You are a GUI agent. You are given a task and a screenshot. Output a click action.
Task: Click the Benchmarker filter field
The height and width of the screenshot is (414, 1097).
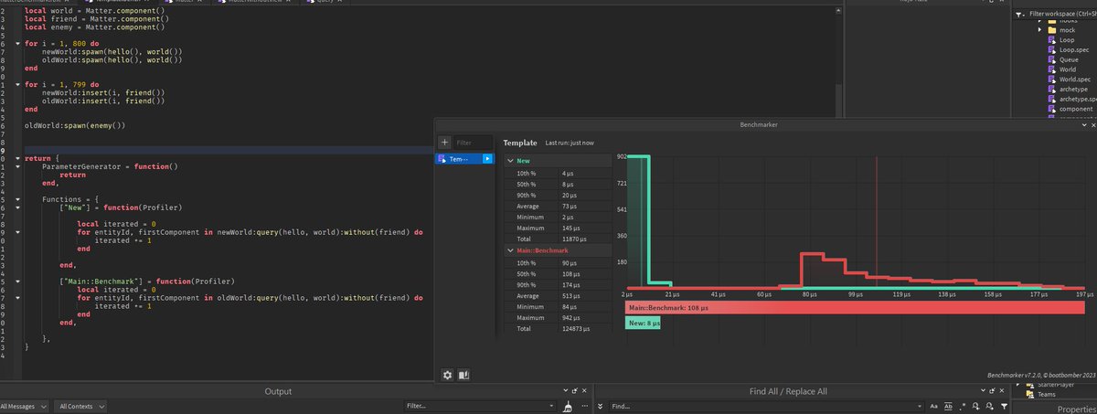point(475,143)
